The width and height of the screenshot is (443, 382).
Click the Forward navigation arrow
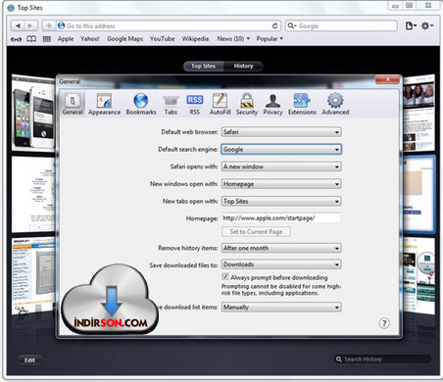coord(30,25)
